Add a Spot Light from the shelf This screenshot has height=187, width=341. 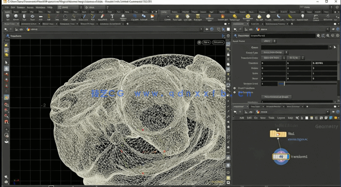(x=187, y=17)
